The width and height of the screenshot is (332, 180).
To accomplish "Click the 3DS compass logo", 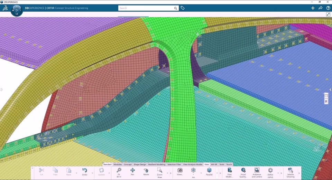I will point(5,8).
